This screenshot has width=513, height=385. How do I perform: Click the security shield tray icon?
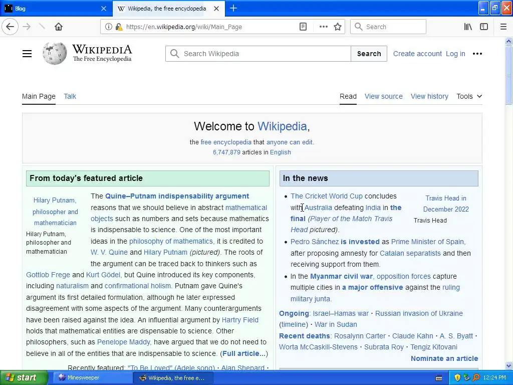(457, 378)
